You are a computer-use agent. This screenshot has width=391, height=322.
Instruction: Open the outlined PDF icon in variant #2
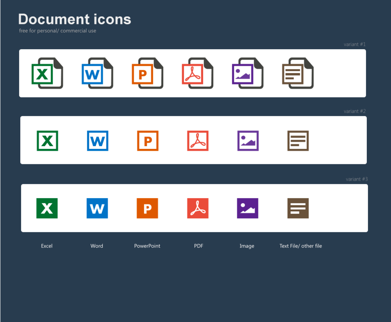click(197, 141)
